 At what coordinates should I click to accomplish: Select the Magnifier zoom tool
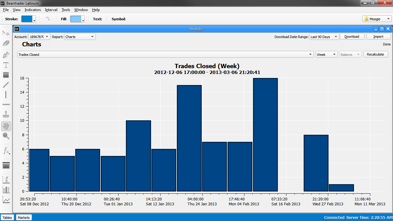tap(6, 136)
